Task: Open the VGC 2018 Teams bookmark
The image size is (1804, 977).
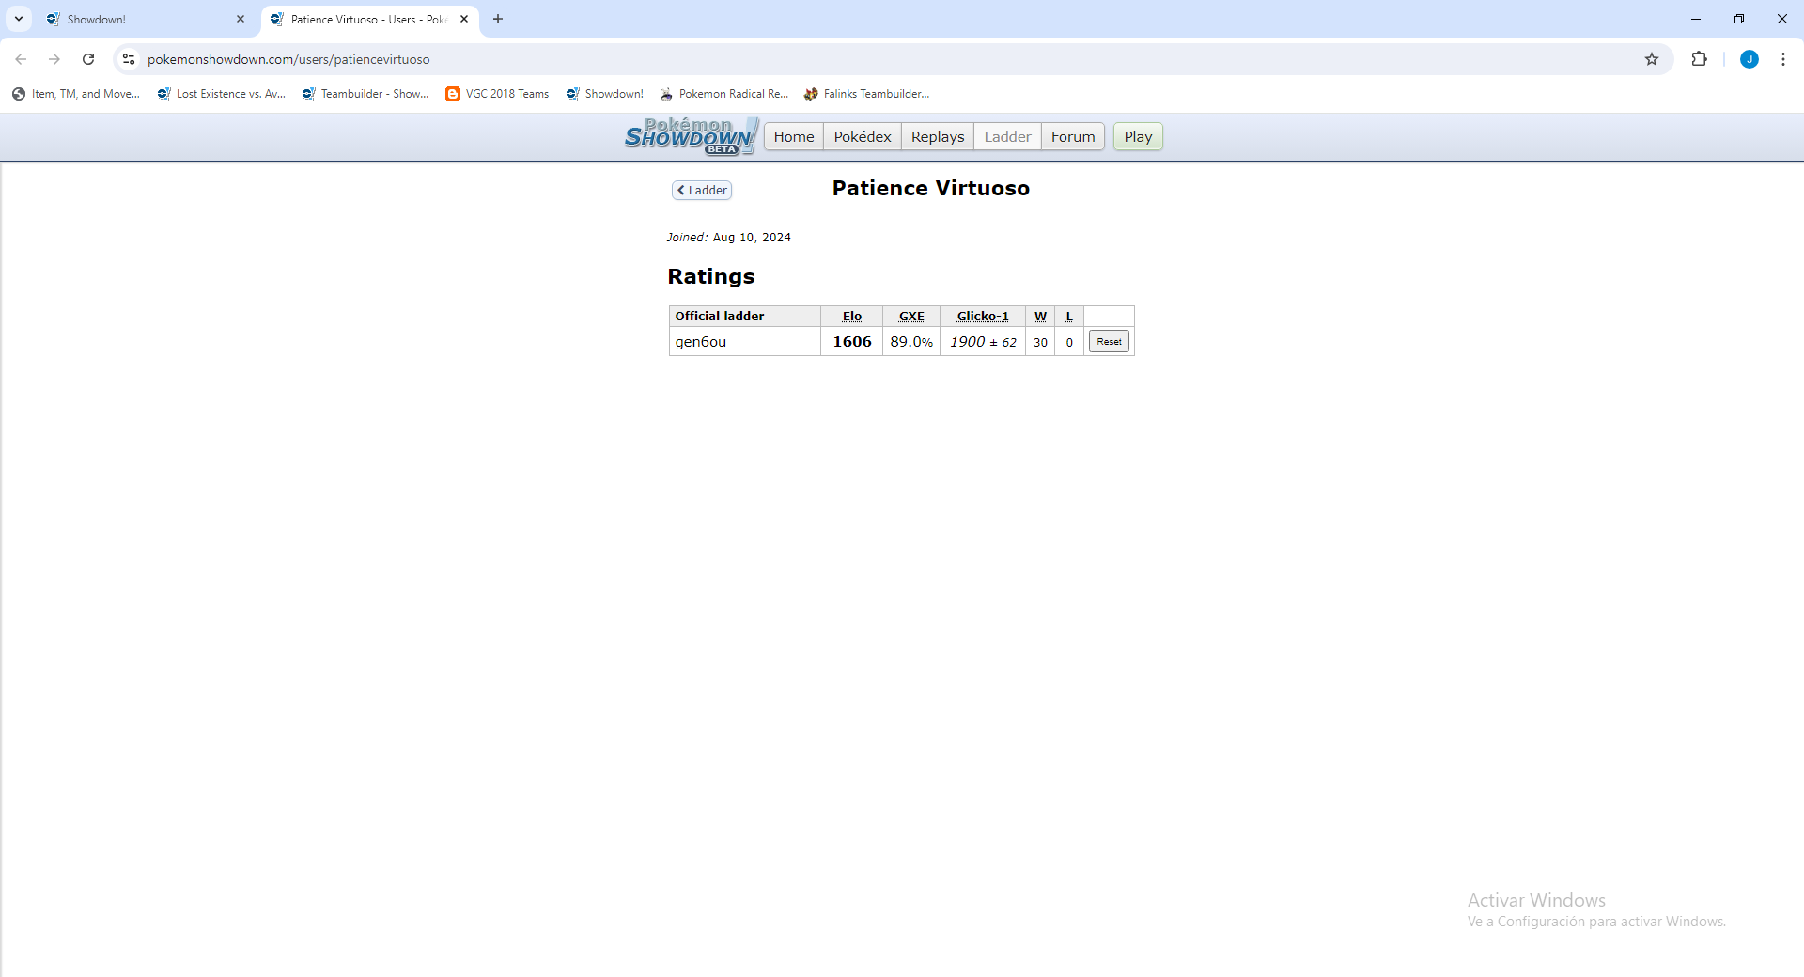Action: coord(497,94)
